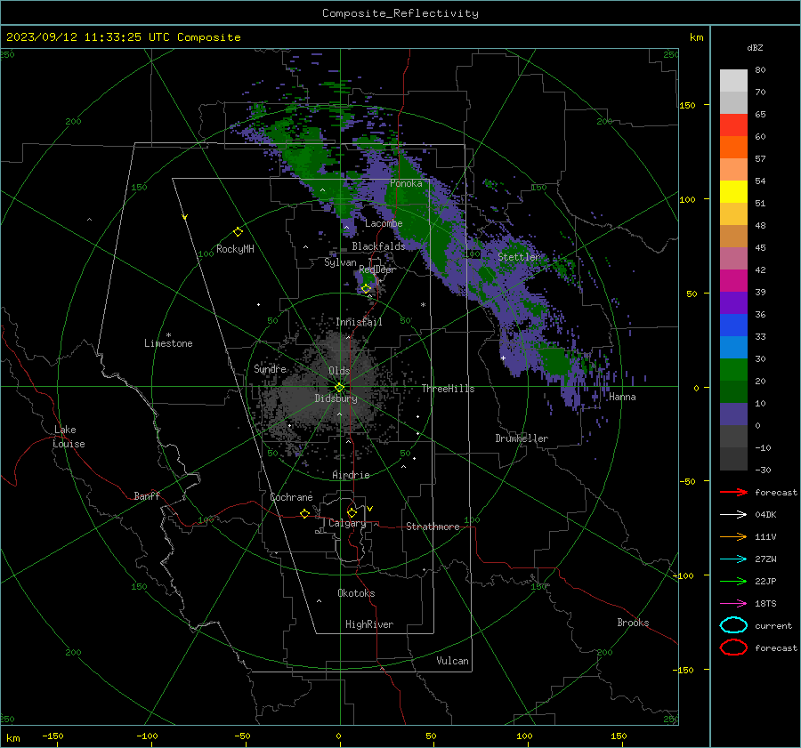
Task: Click the 150 km tick on right axis
Action: (688, 105)
